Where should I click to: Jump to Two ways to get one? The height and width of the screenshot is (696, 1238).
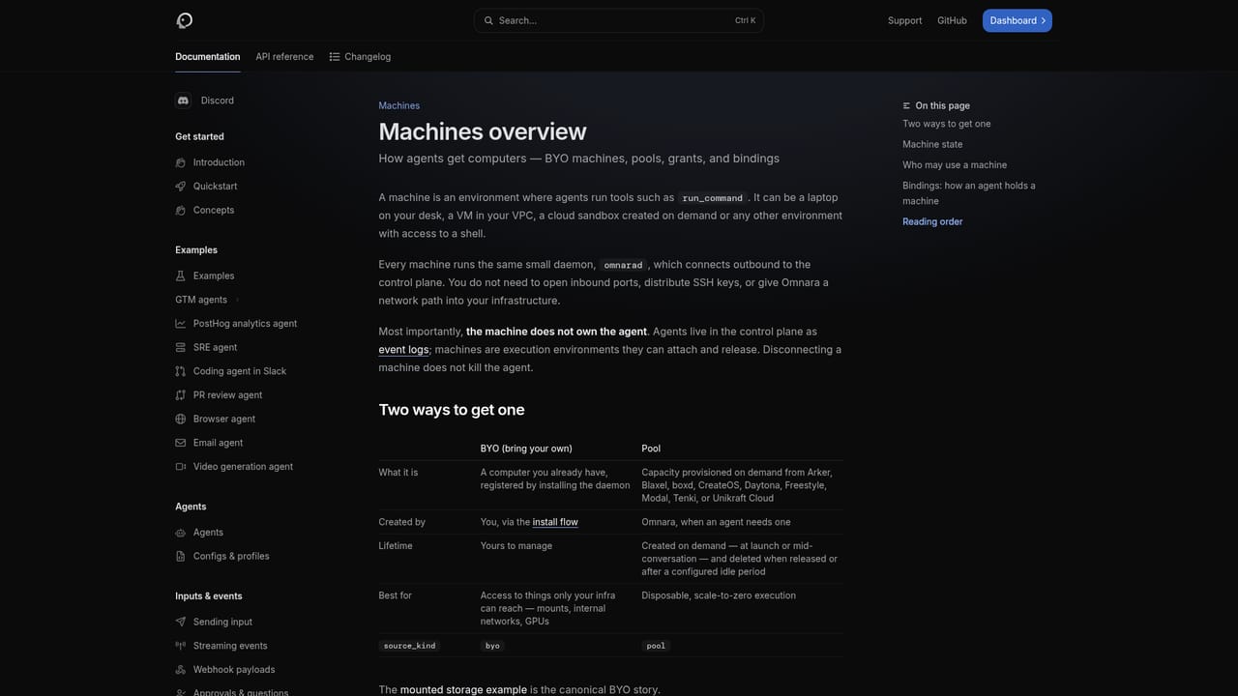click(947, 124)
